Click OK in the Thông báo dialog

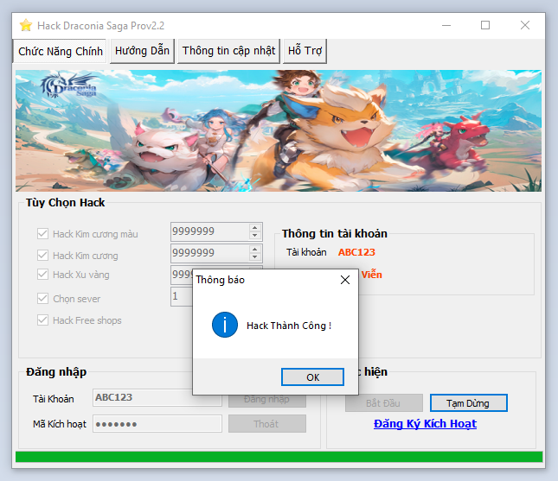point(312,377)
